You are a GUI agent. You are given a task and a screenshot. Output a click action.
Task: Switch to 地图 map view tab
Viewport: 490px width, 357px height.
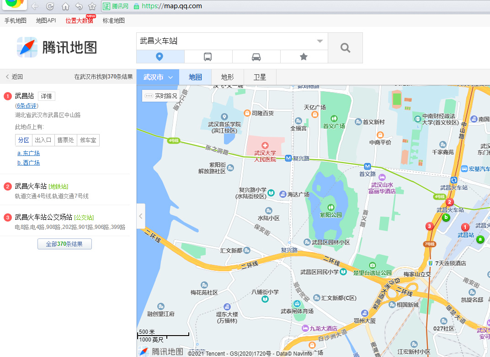[195, 77]
